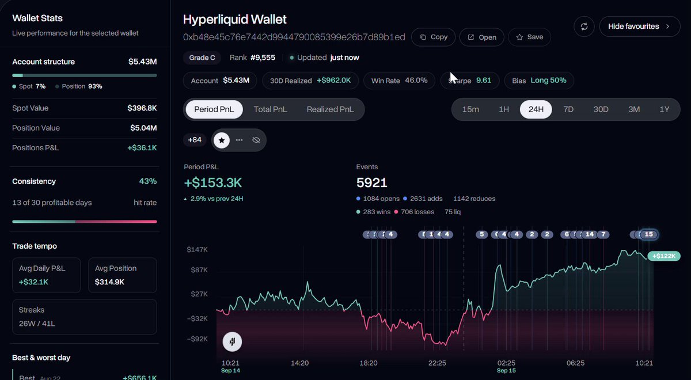The width and height of the screenshot is (691, 380).
Task: Click Period P&L value +$153.3K
Action: tap(213, 183)
